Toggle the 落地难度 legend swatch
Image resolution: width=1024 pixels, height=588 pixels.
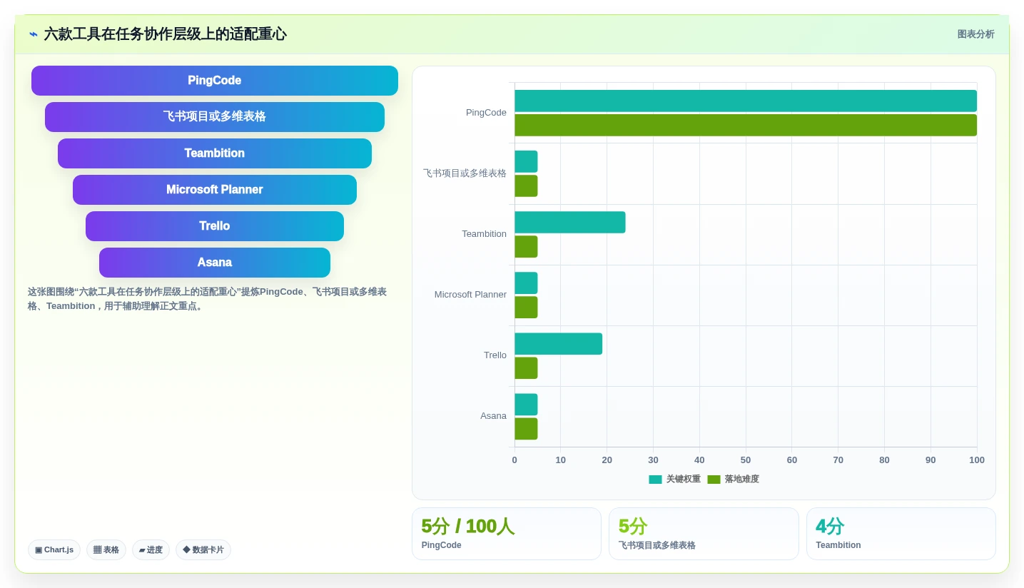714,480
